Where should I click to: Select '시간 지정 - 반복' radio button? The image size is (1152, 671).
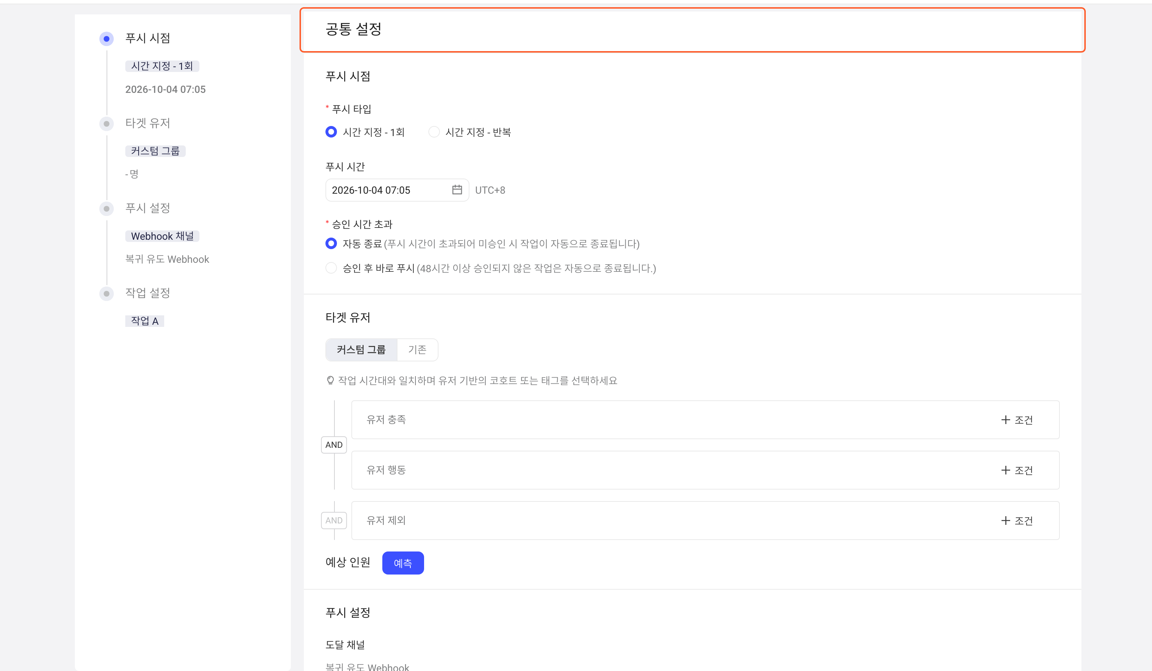point(434,132)
